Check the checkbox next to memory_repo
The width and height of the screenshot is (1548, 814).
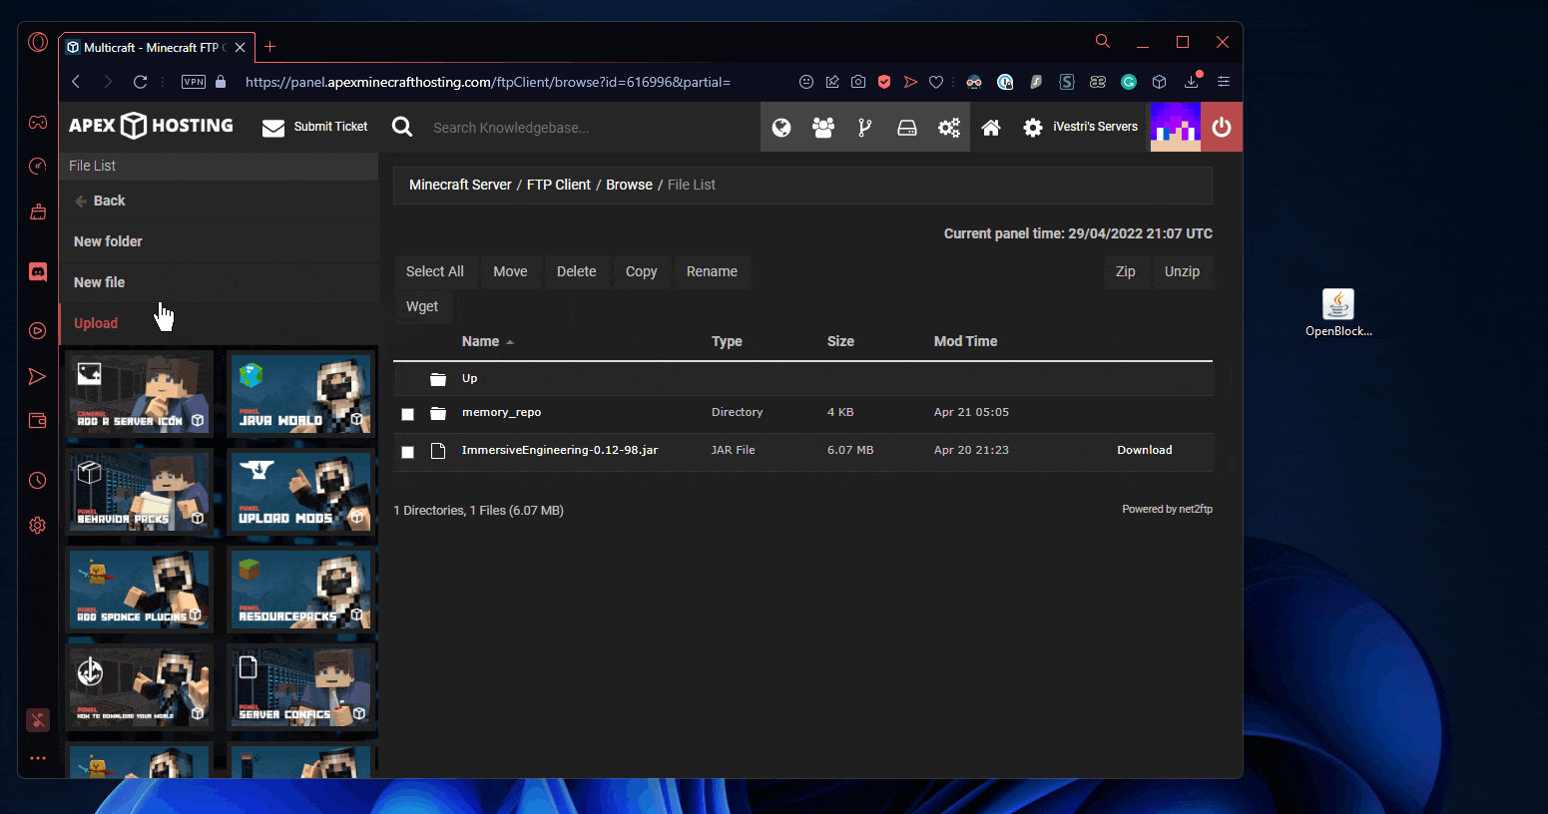(407, 413)
